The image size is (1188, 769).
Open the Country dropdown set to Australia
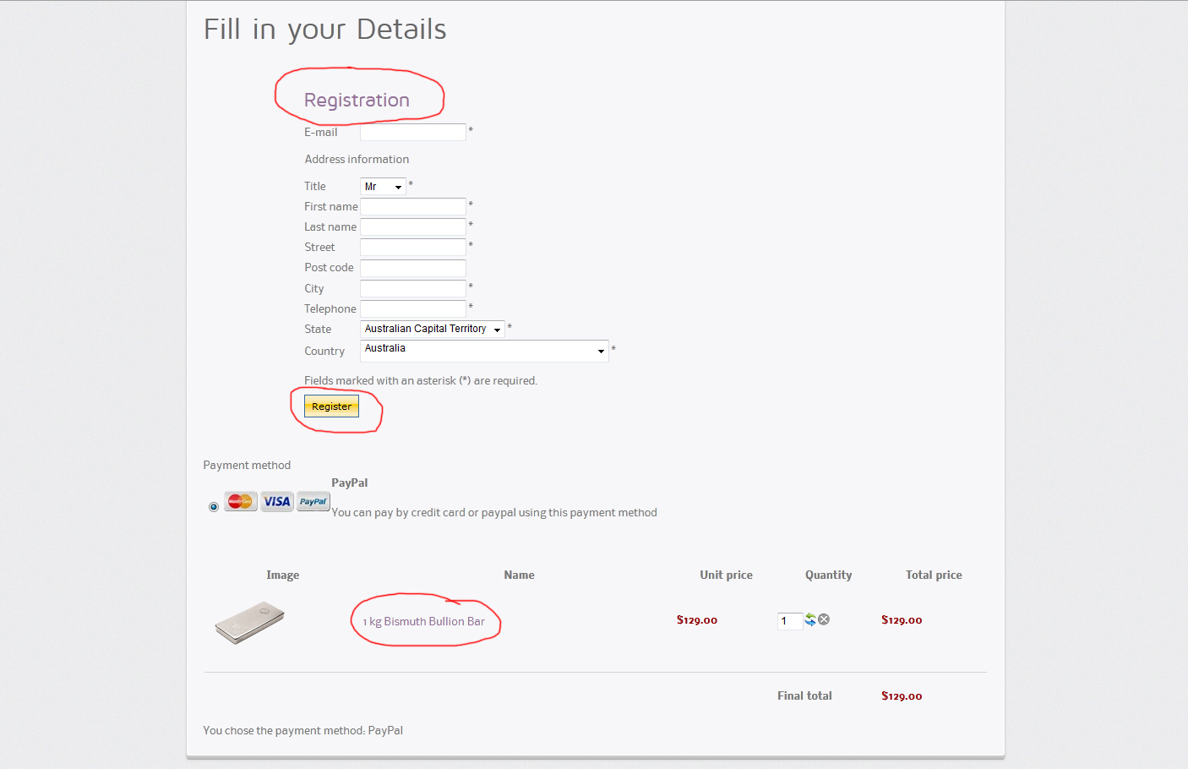pyautogui.click(x=484, y=350)
